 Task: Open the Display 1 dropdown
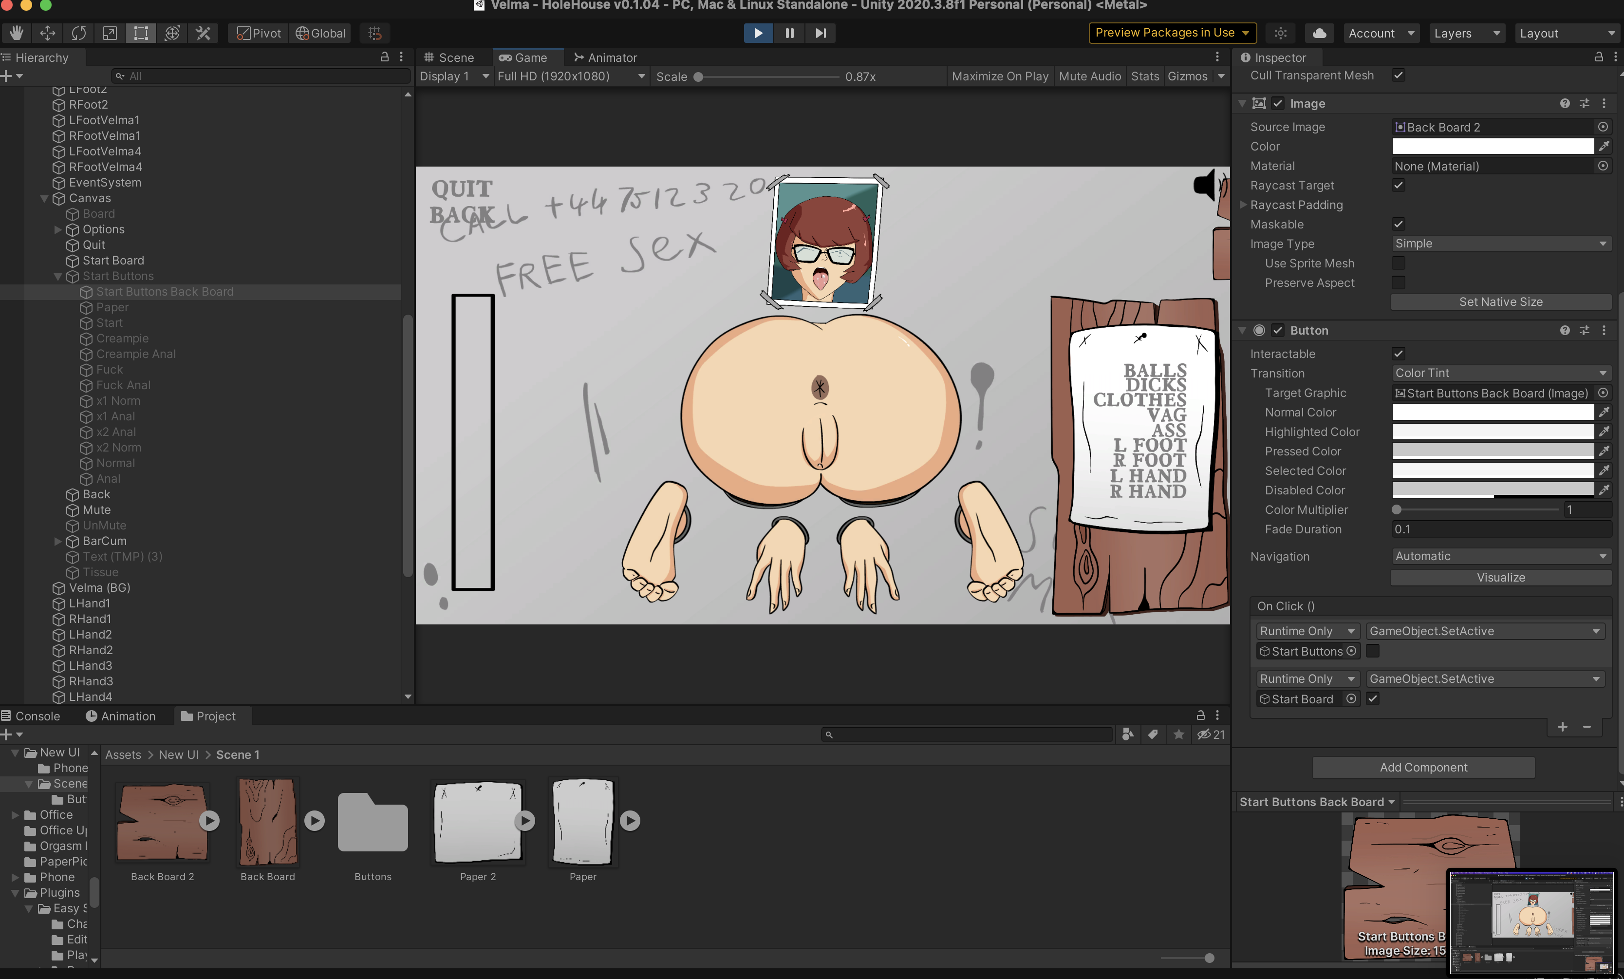[454, 76]
